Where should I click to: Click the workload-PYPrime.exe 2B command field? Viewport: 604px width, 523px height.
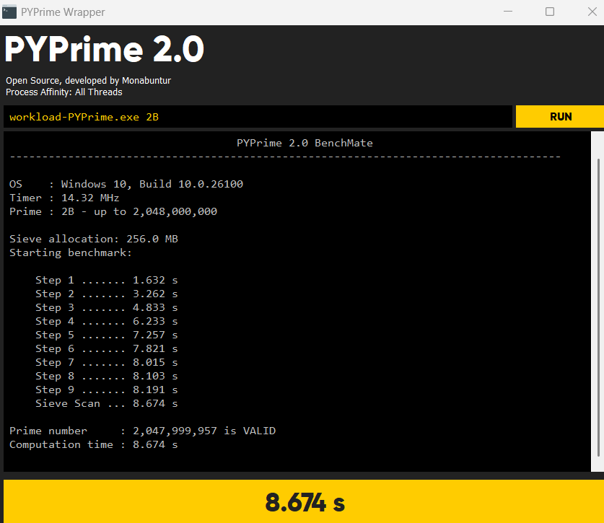258,117
